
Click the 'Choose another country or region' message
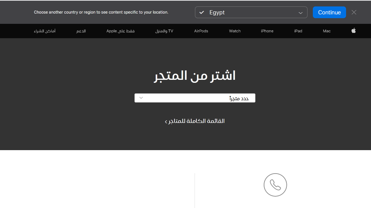[x=101, y=12]
